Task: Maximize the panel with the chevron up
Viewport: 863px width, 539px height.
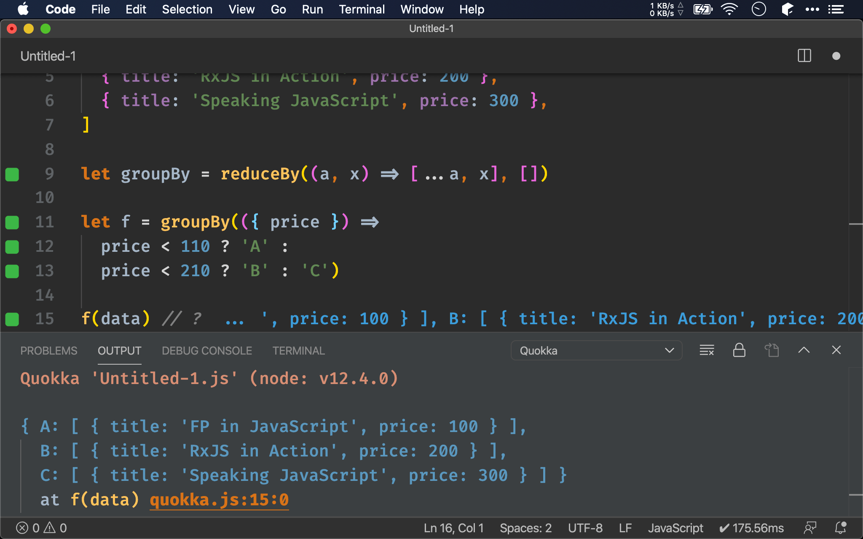Action: point(804,350)
